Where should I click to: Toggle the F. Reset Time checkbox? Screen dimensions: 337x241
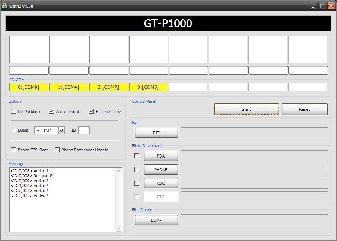[x=91, y=111]
